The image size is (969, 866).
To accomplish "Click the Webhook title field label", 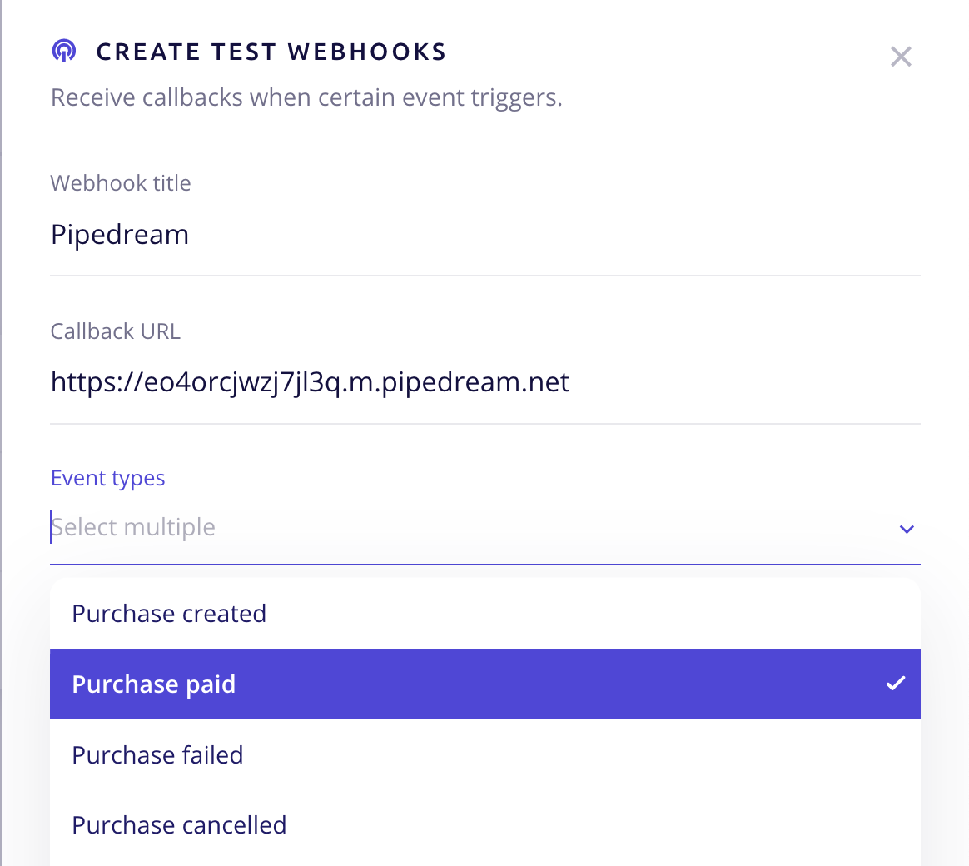I will 121,182.
